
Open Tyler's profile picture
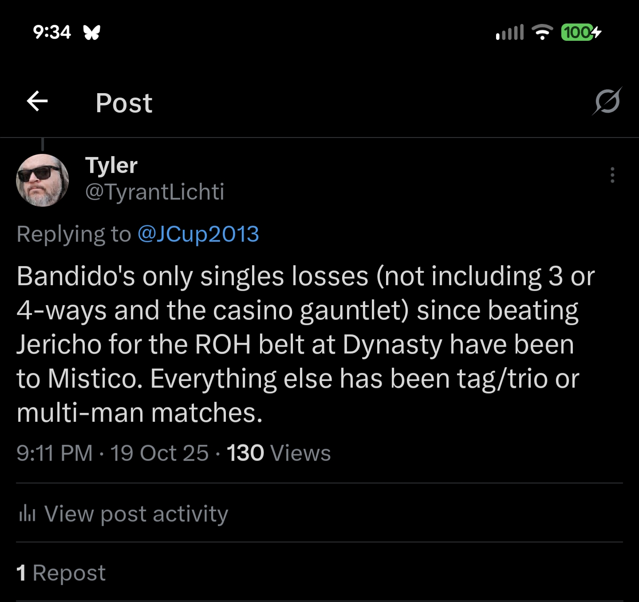click(x=43, y=180)
